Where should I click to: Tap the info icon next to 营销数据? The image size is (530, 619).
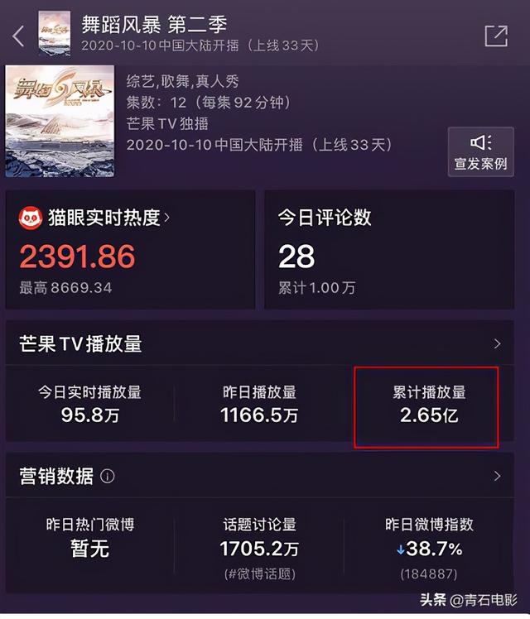tap(108, 476)
